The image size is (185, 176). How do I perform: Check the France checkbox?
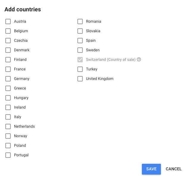[x=8, y=69]
